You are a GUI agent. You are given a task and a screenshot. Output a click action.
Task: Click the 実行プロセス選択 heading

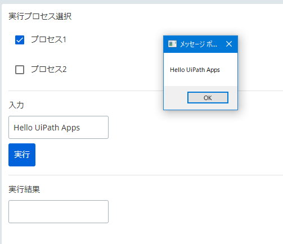pos(40,16)
